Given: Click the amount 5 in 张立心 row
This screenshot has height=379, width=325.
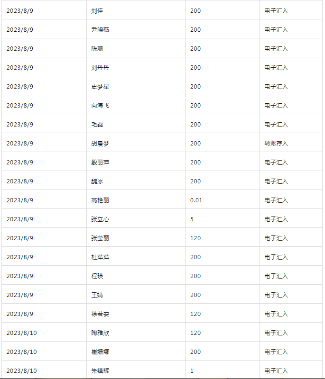Looking at the screenshot, I should click(x=192, y=219).
